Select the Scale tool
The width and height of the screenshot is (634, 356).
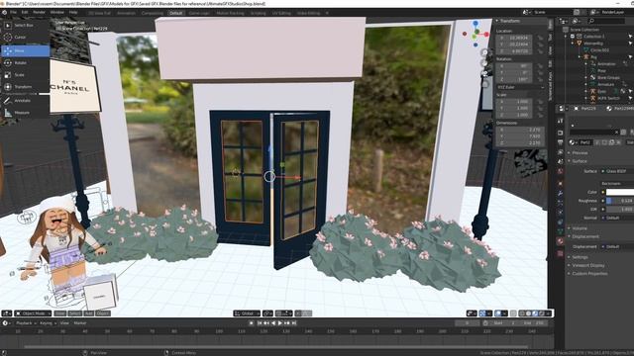[25, 75]
